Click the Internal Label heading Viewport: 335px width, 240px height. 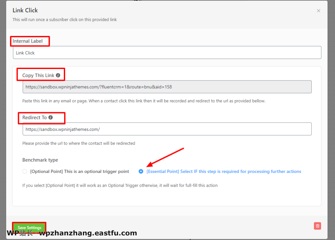[27, 41]
